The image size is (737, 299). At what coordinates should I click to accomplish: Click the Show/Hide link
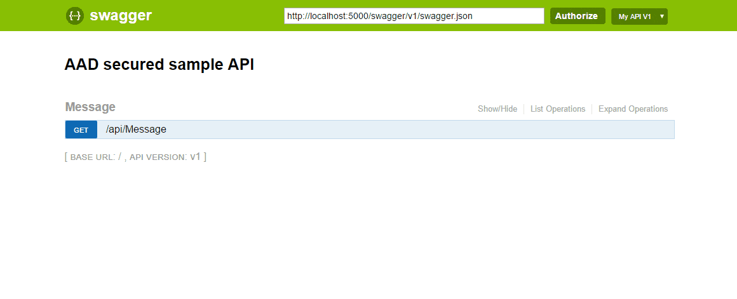tap(497, 109)
